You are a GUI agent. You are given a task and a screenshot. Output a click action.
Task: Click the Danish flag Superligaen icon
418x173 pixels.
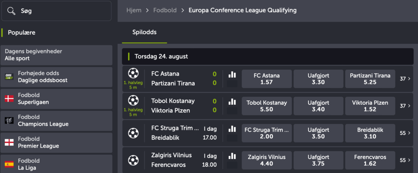coord(9,99)
